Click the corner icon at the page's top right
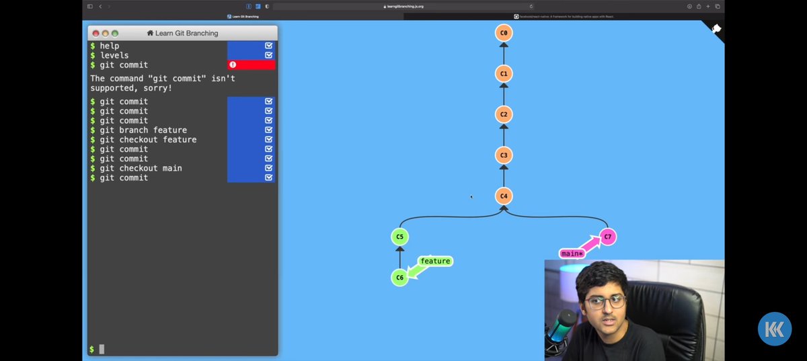Image resolution: width=807 pixels, height=361 pixels. tap(716, 29)
